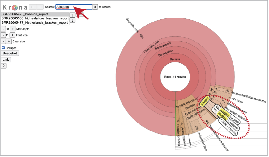The width and height of the screenshot is (269, 157).
Task: Select SRR26665478_bracken_report dataset
Action: pyautogui.click(x=35, y=14)
